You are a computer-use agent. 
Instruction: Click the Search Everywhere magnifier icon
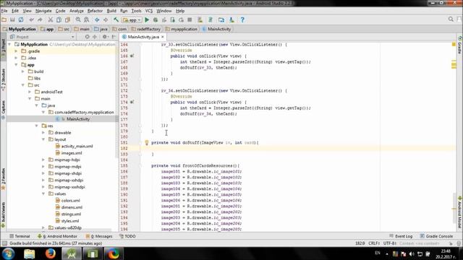(451, 19)
